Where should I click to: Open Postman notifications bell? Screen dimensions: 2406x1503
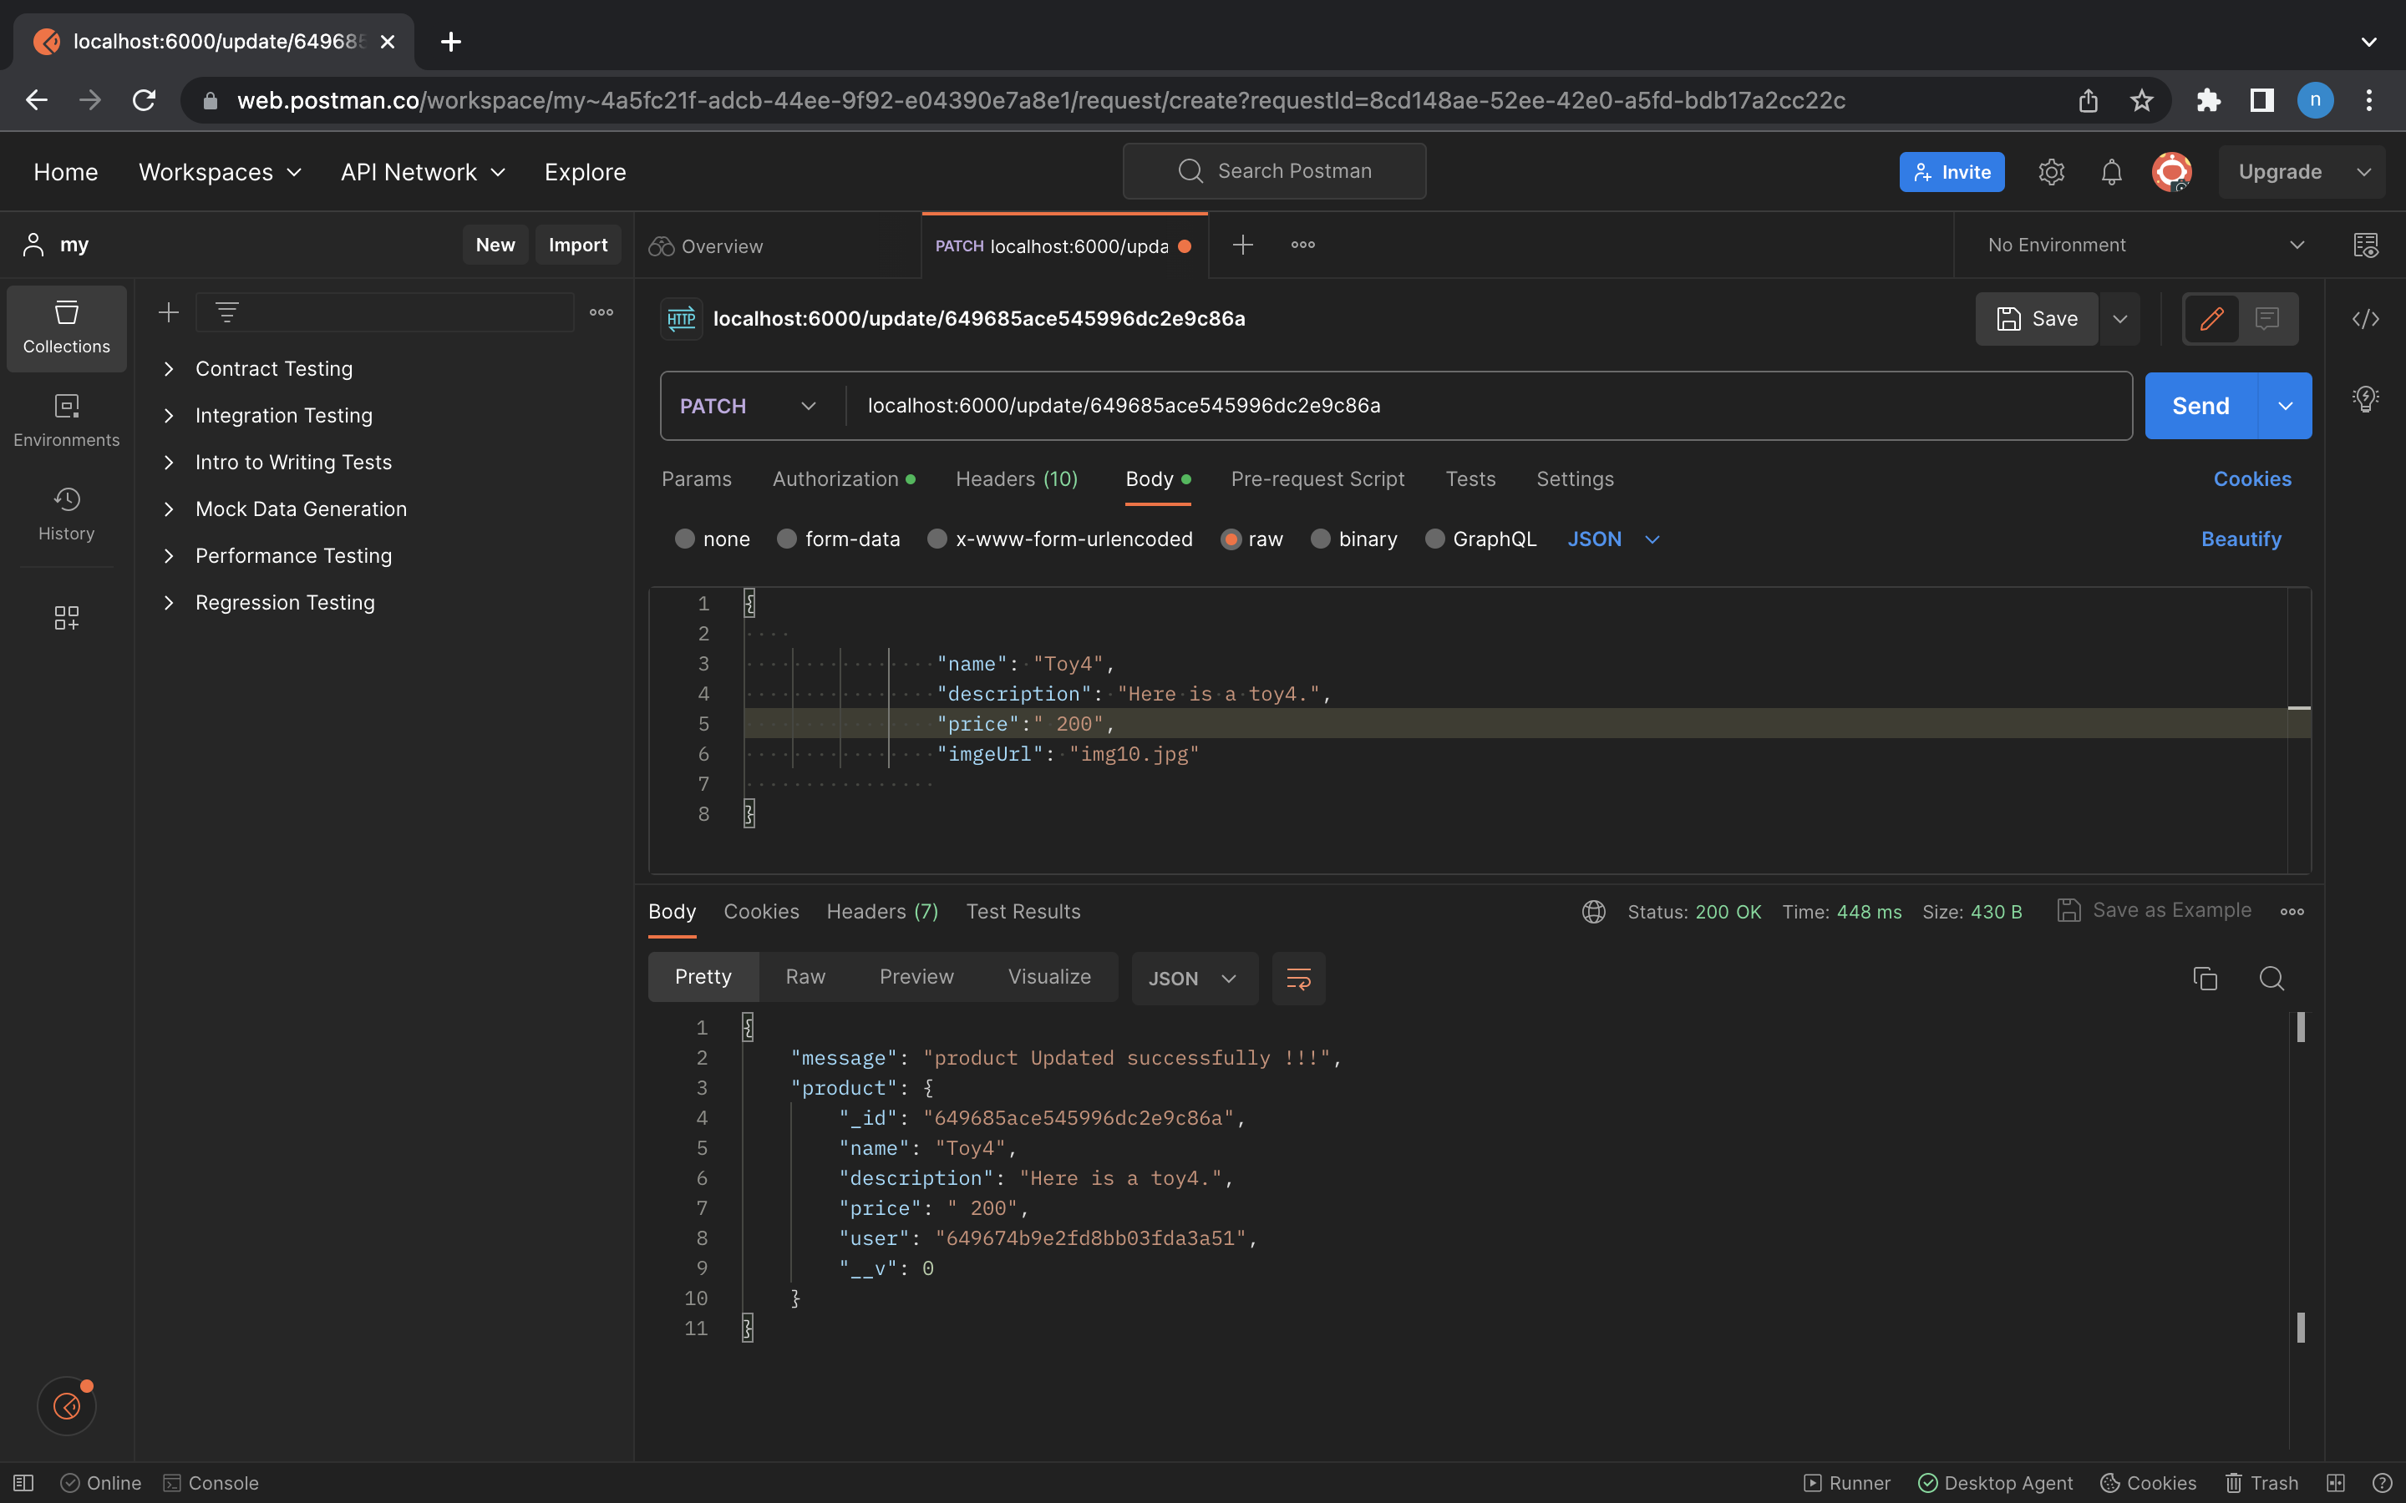pos(2111,171)
